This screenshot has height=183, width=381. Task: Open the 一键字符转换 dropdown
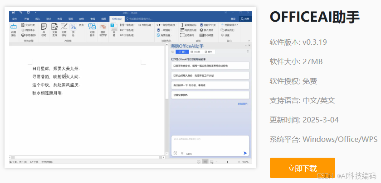(166, 25)
